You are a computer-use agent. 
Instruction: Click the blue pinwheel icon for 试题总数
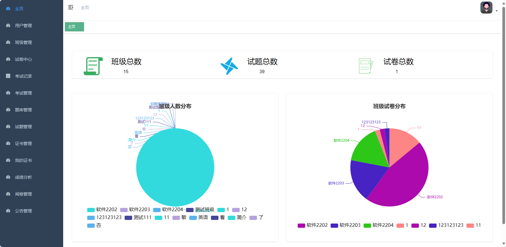coord(229,66)
